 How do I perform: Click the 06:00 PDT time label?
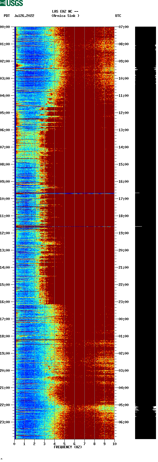point(5,130)
